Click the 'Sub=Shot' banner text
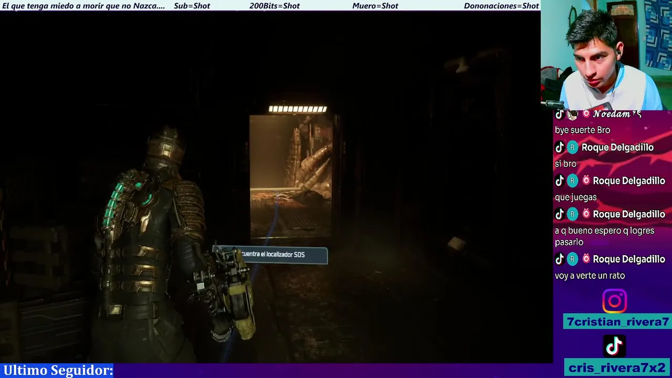The width and height of the screenshot is (672, 378). 192,6
